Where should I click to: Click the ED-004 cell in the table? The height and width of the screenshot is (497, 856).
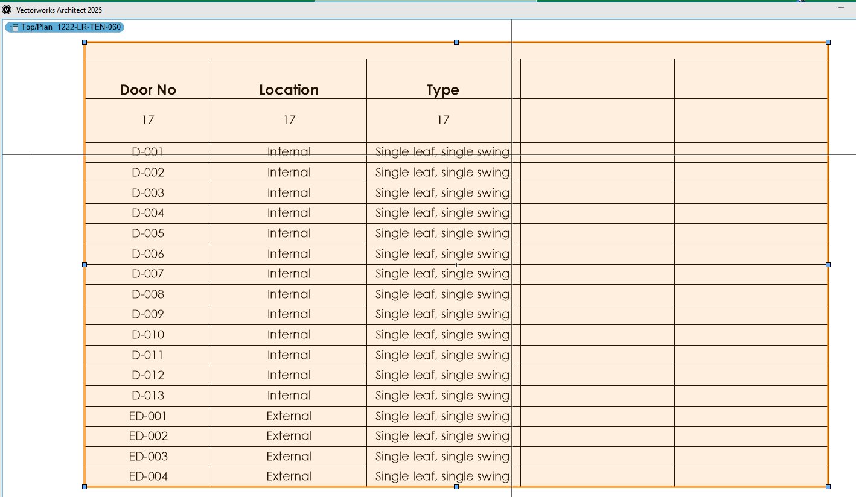coord(148,476)
